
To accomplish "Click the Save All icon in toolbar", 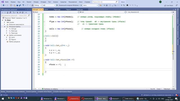I will click(x=20, y=5).
